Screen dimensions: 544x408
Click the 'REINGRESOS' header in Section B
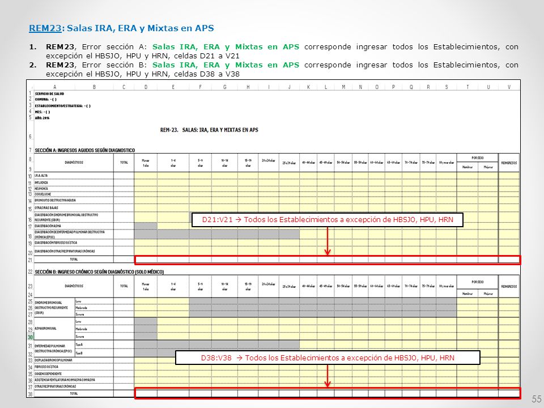pyautogui.click(x=509, y=287)
